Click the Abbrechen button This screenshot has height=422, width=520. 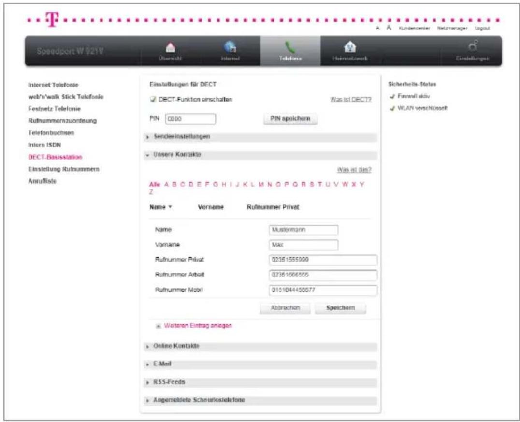click(285, 308)
